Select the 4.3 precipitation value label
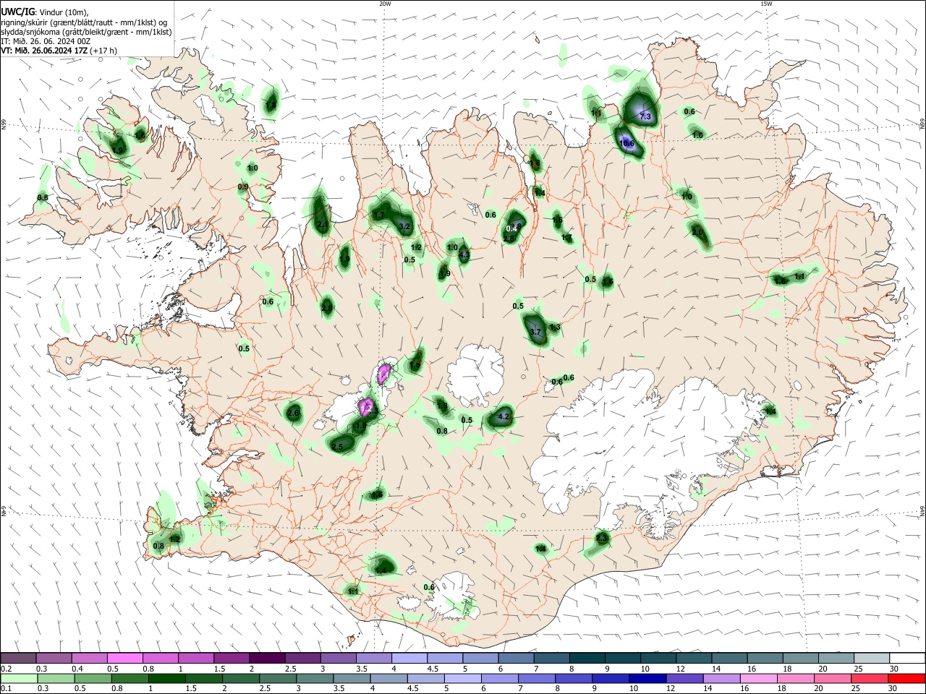The image size is (926, 694). tap(464, 254)
